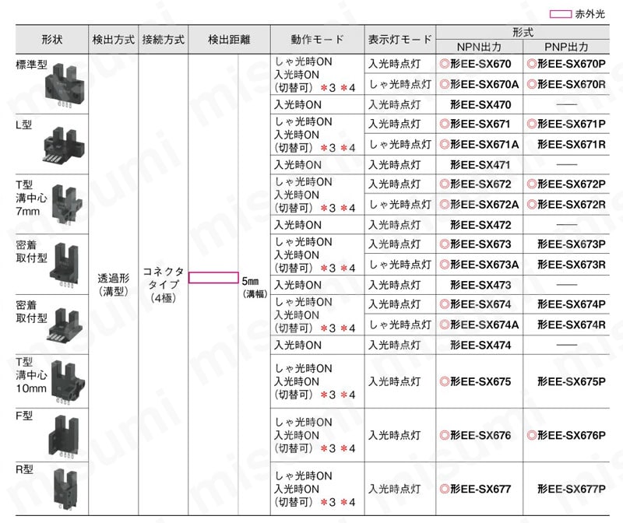623x523 pixels.
Task: Click the NPN出力 column header
Action: (x=479, y=47)
